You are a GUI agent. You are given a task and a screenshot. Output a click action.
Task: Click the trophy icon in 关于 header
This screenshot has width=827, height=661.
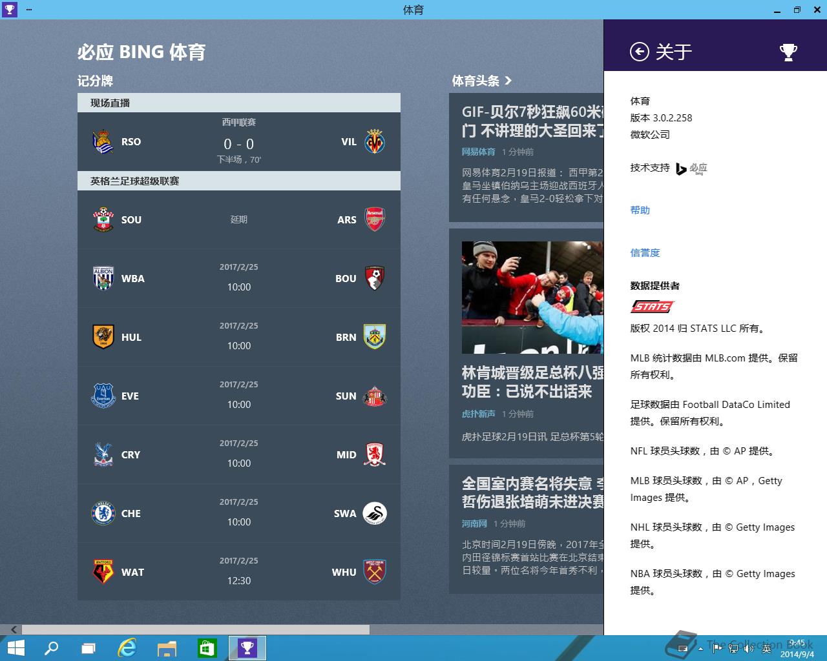click(788, 52)
